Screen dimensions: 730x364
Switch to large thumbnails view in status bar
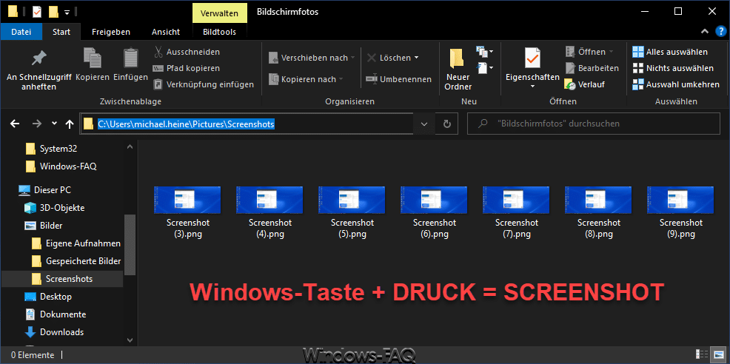coord(717,354)
